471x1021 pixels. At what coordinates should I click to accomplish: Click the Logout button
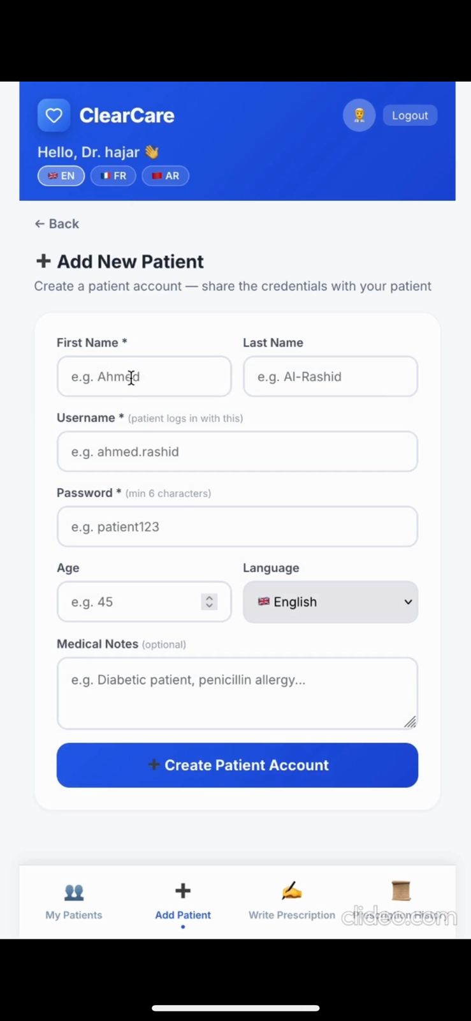point(410,116)
